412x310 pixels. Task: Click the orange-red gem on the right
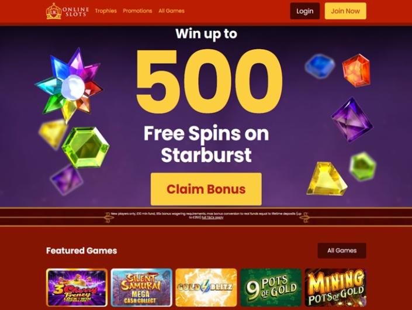point(356,70)
